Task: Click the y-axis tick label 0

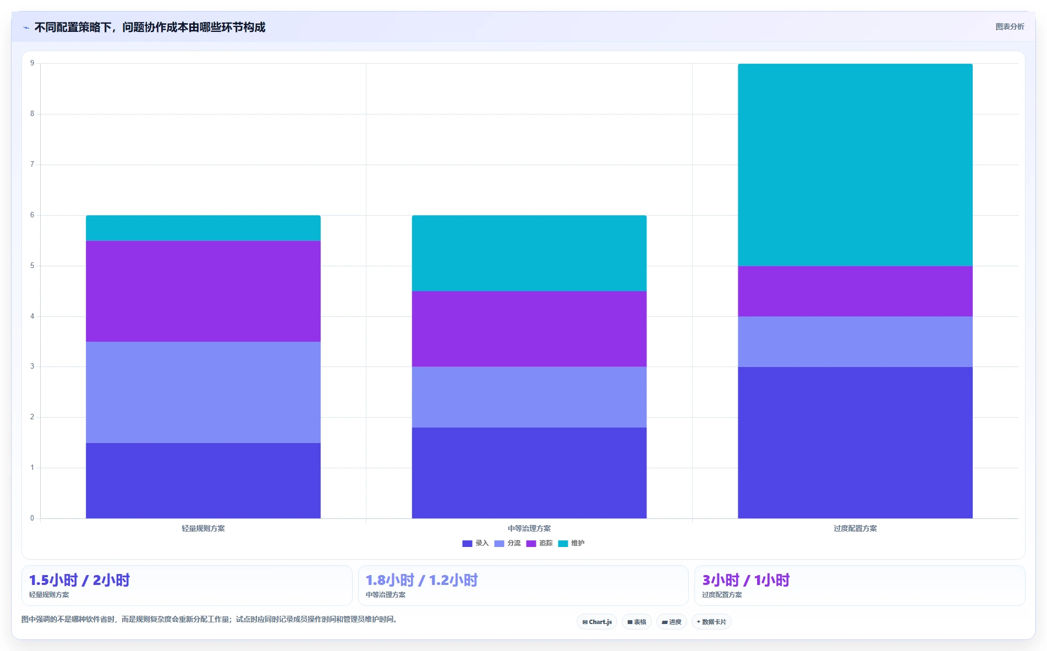Action: click(x=32, y=518)
